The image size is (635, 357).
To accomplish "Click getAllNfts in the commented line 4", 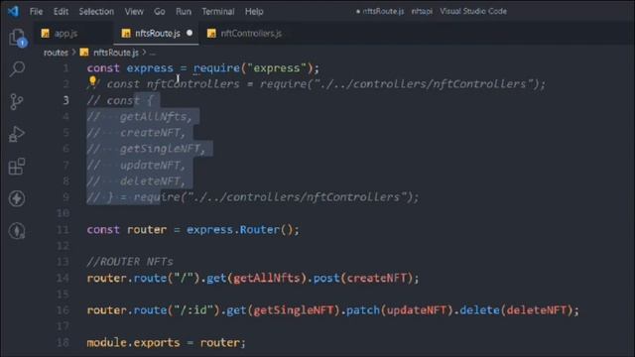I will pyautogui.click(x=154, y=117).
